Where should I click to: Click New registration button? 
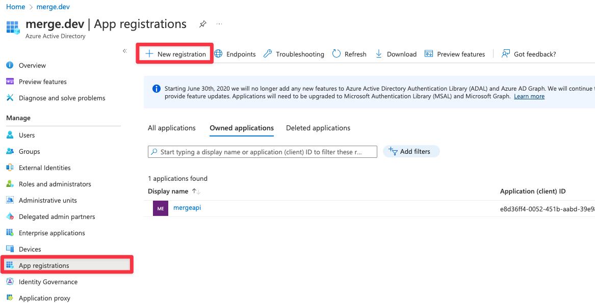point(175,54)
